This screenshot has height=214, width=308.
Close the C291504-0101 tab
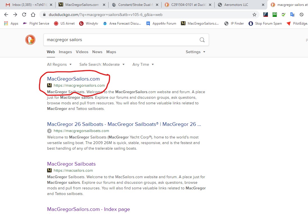click(x=210, y=5)
